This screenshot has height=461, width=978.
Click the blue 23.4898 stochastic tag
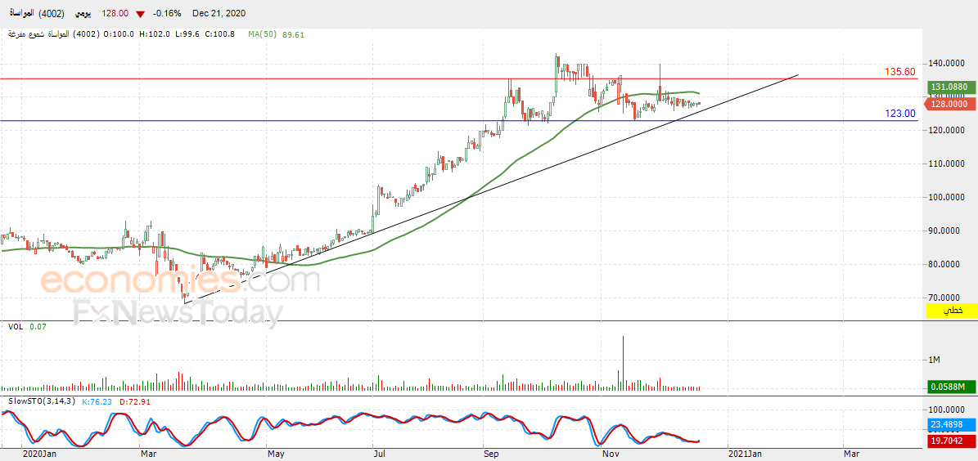click(948, 425)
